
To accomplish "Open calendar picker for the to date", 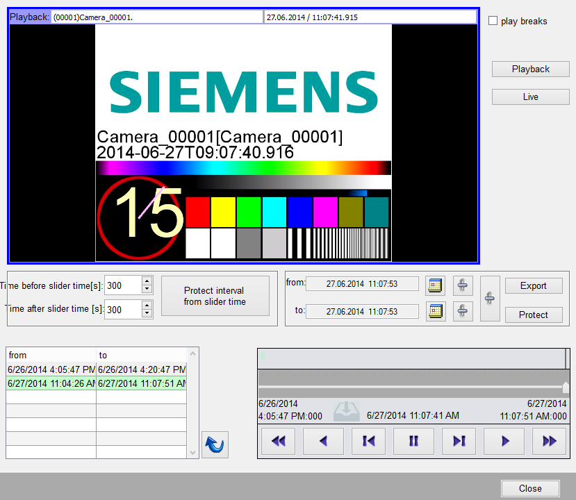I will [x=435, y=311].
